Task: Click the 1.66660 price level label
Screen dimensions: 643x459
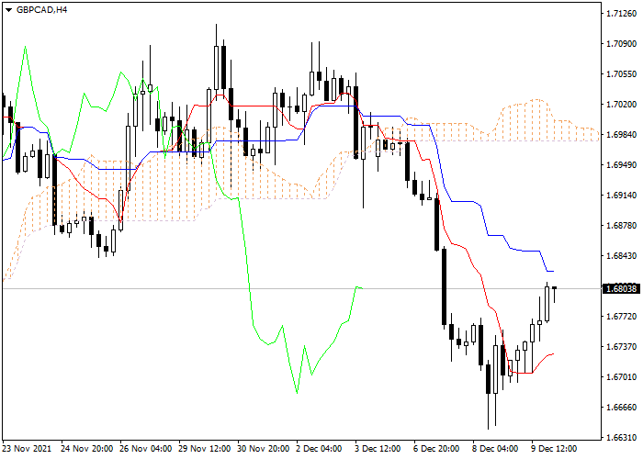Action: pyautogui.click(x=622, y=408)
